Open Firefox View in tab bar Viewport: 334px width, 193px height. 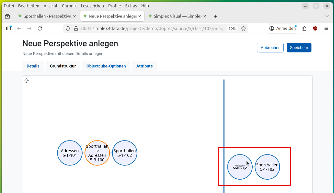(x=7, y=16)
